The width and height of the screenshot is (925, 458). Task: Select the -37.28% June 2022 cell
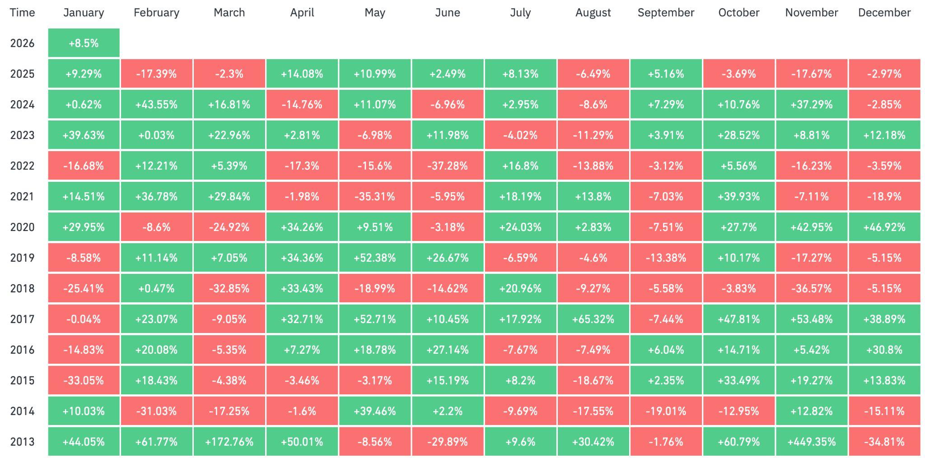tap(447, 166)
